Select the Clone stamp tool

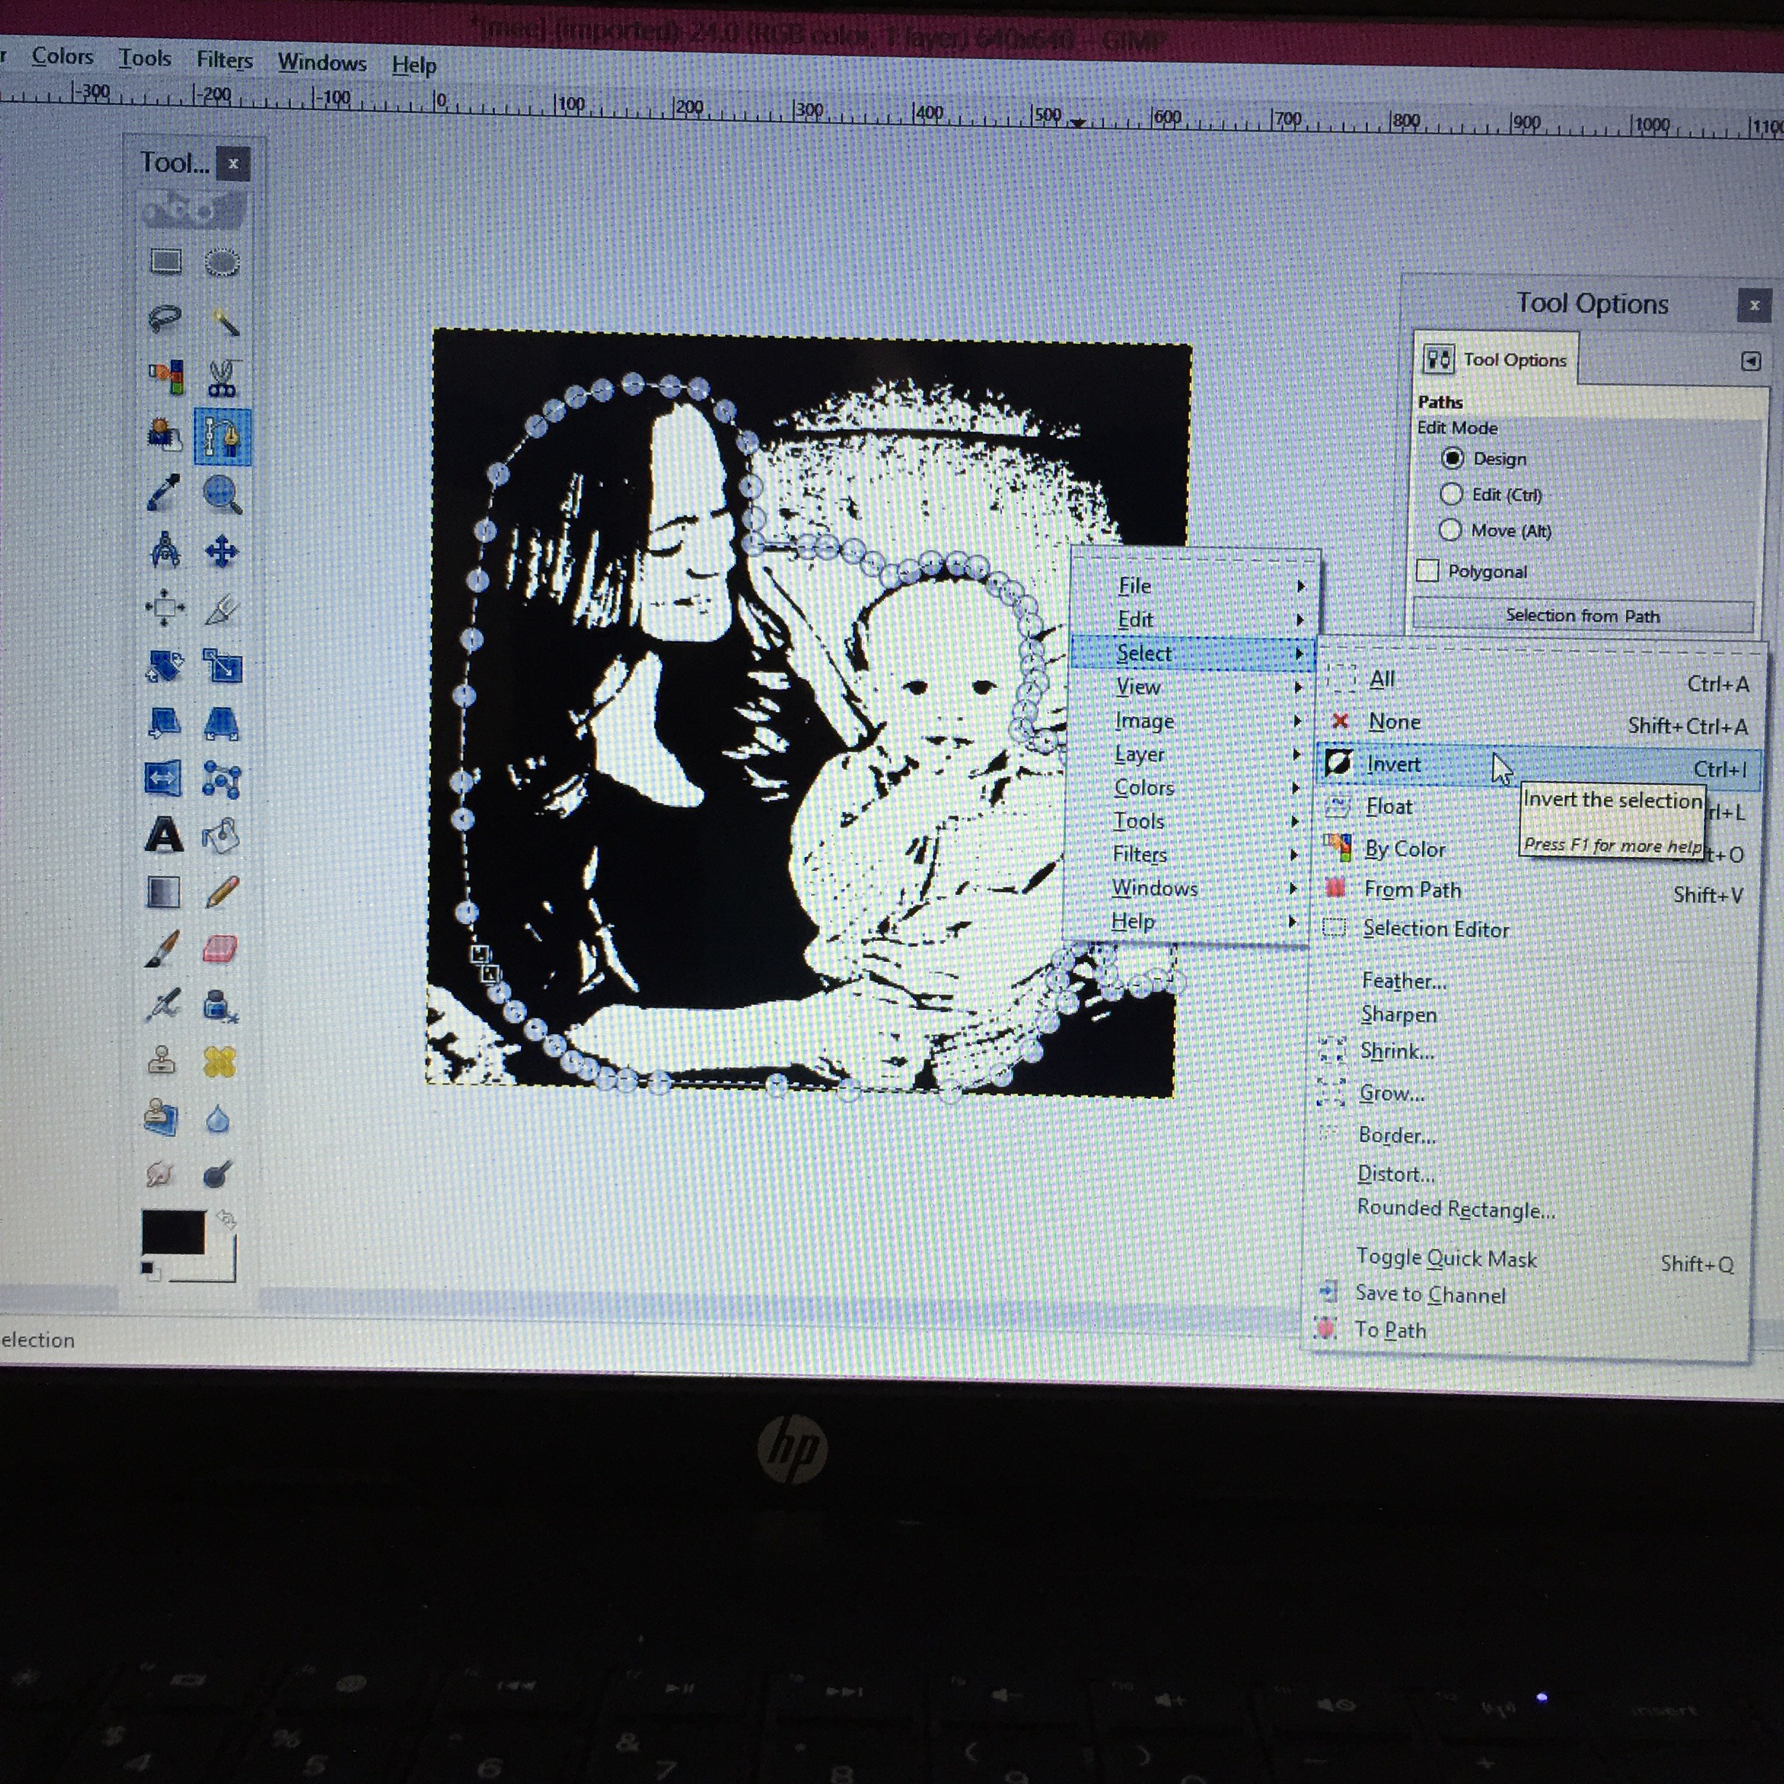(163, 1061)
